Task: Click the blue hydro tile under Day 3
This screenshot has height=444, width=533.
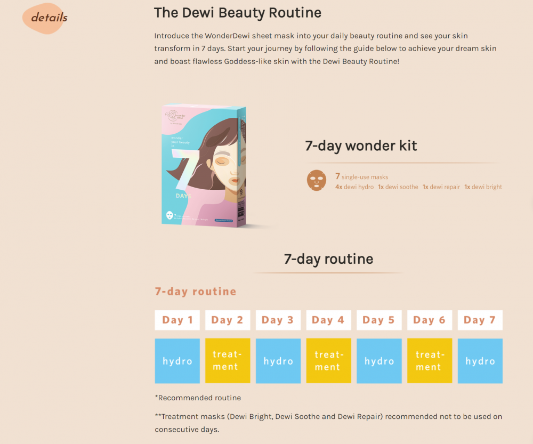Action: (x=278, y=361)
